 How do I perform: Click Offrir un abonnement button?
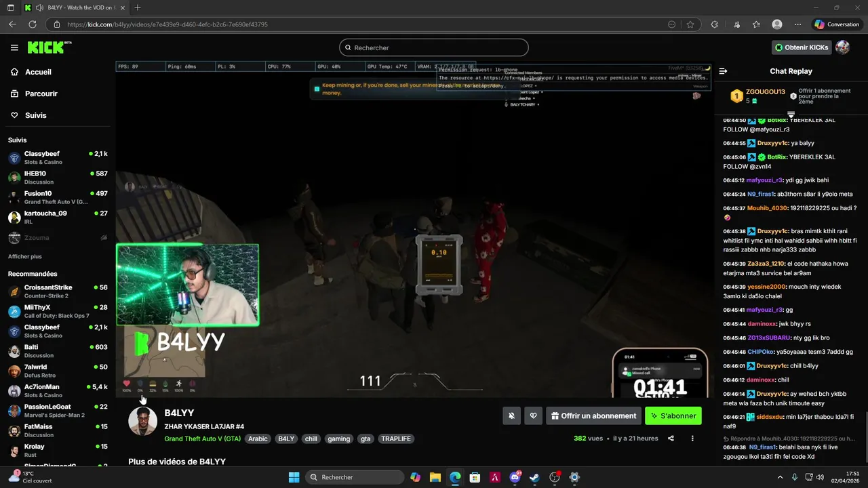tap(594, 415)
